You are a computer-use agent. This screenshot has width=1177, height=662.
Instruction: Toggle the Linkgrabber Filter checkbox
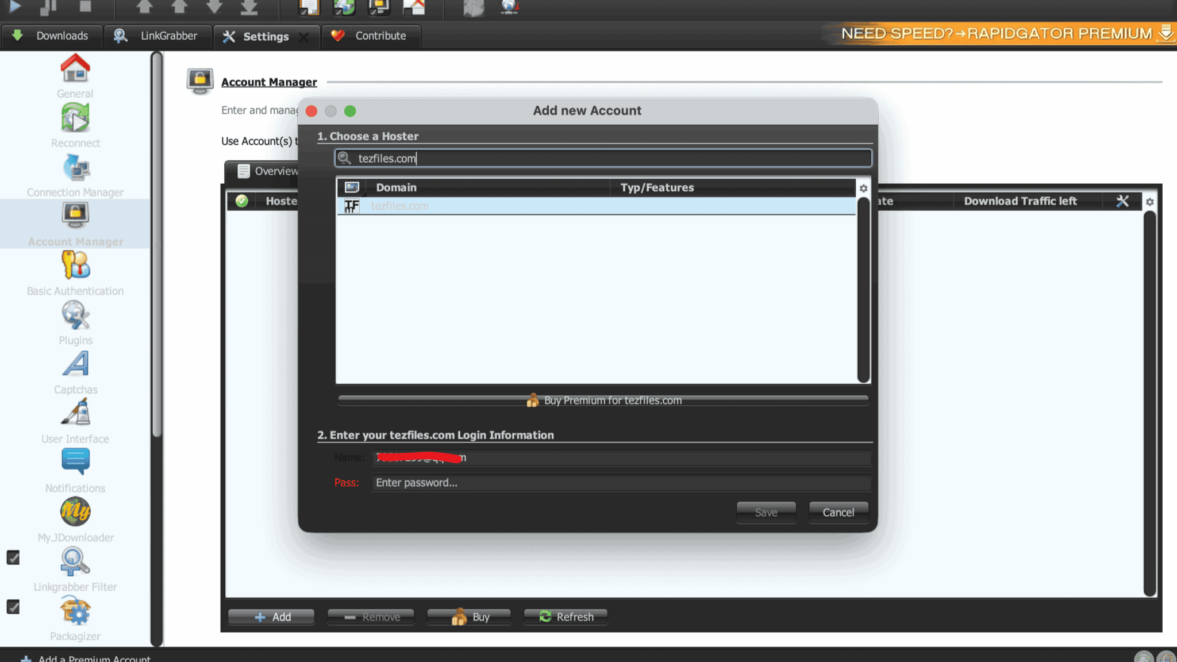[13, 557]
